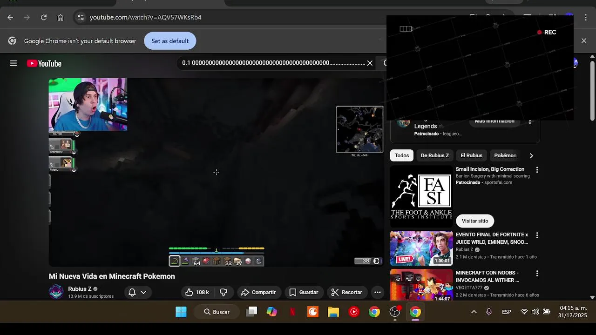Screen dimensions: 596x335
Task: Go to YouTube home via logo
Action: tap(44, 63)
